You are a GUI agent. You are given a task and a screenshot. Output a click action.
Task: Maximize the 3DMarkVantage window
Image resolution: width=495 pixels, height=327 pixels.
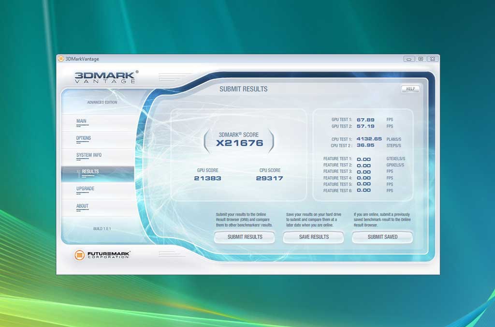[x=421, y=59]
